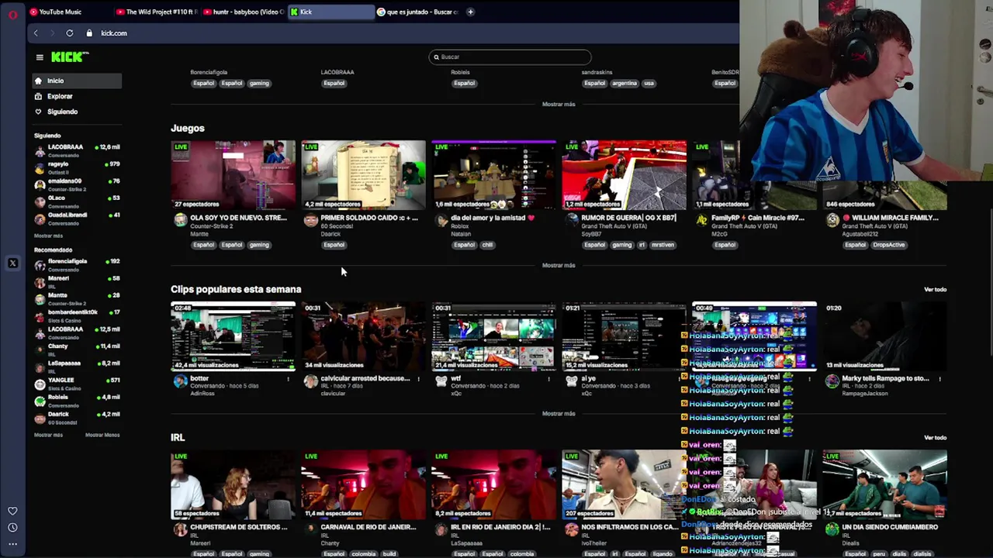Play the clavicular arrested clip thumbnail
Viewport: 993px width, 558px height.
(363, 336)
